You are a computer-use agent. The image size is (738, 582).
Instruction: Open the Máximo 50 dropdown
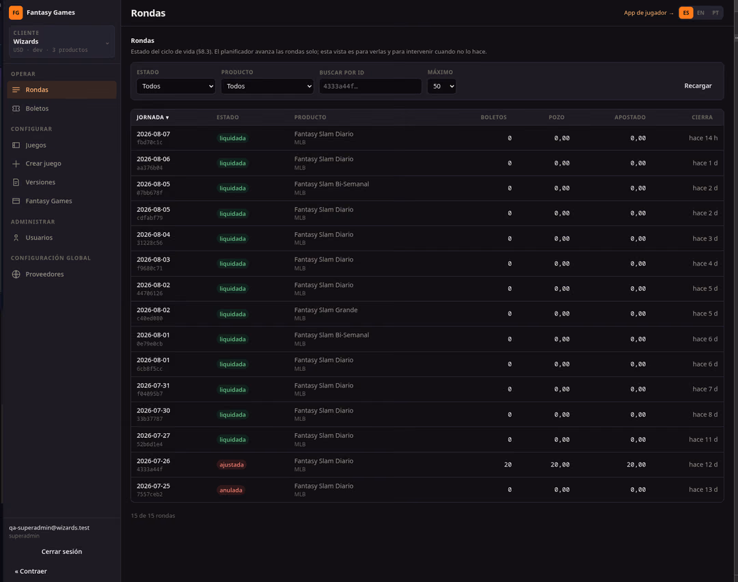coord(441,86)
